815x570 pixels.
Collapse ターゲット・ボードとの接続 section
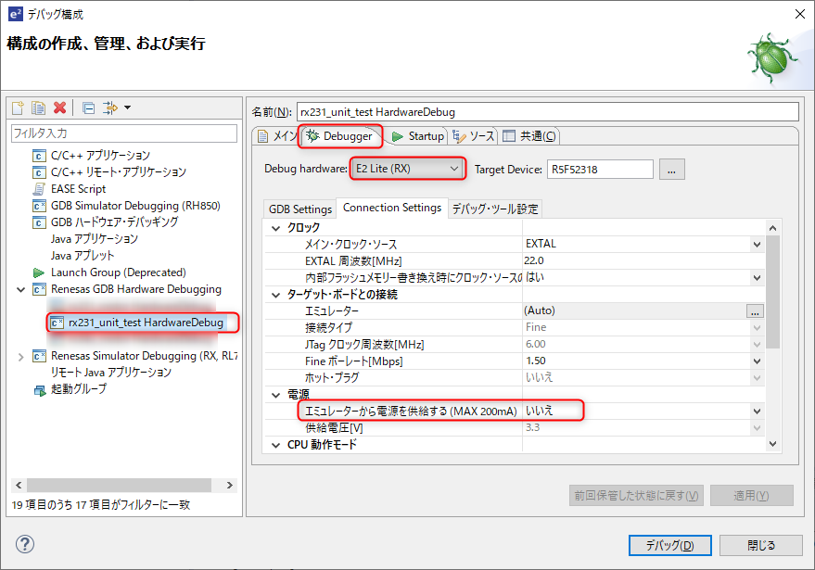pyautogui.click(x=275, y=295)
